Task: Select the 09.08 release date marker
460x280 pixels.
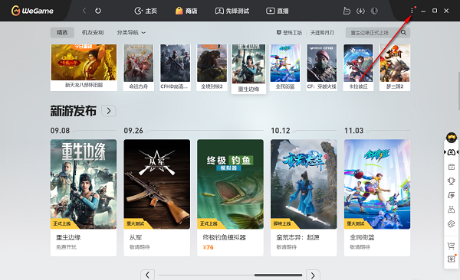Action: point(60,131)
